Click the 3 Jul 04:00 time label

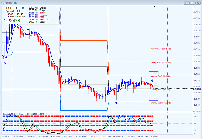[x=31, y=137]
